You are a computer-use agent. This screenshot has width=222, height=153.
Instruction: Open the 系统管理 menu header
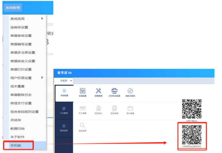(x=13, y=8)
